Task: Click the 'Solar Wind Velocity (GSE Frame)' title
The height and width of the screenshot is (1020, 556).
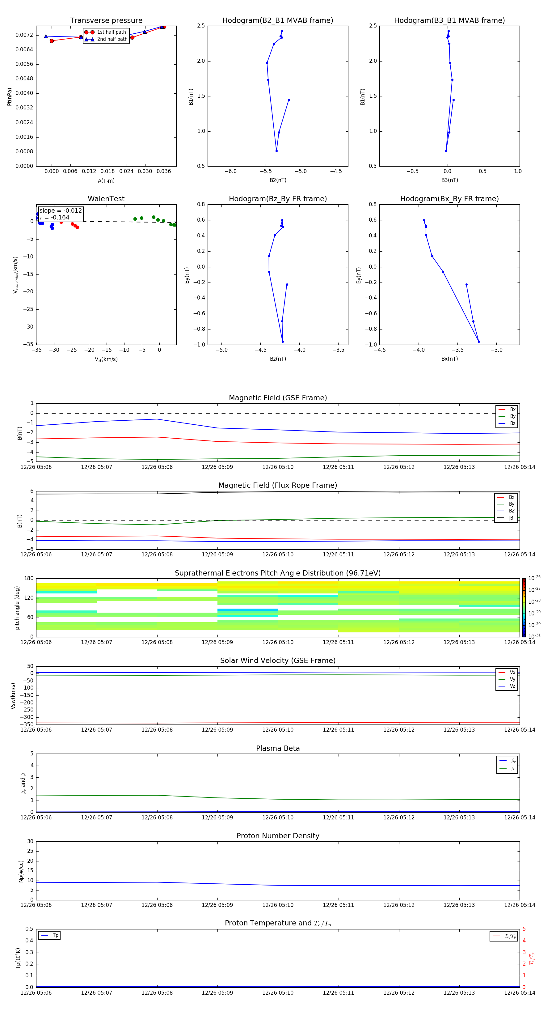Action: click(x=278, y=661)
